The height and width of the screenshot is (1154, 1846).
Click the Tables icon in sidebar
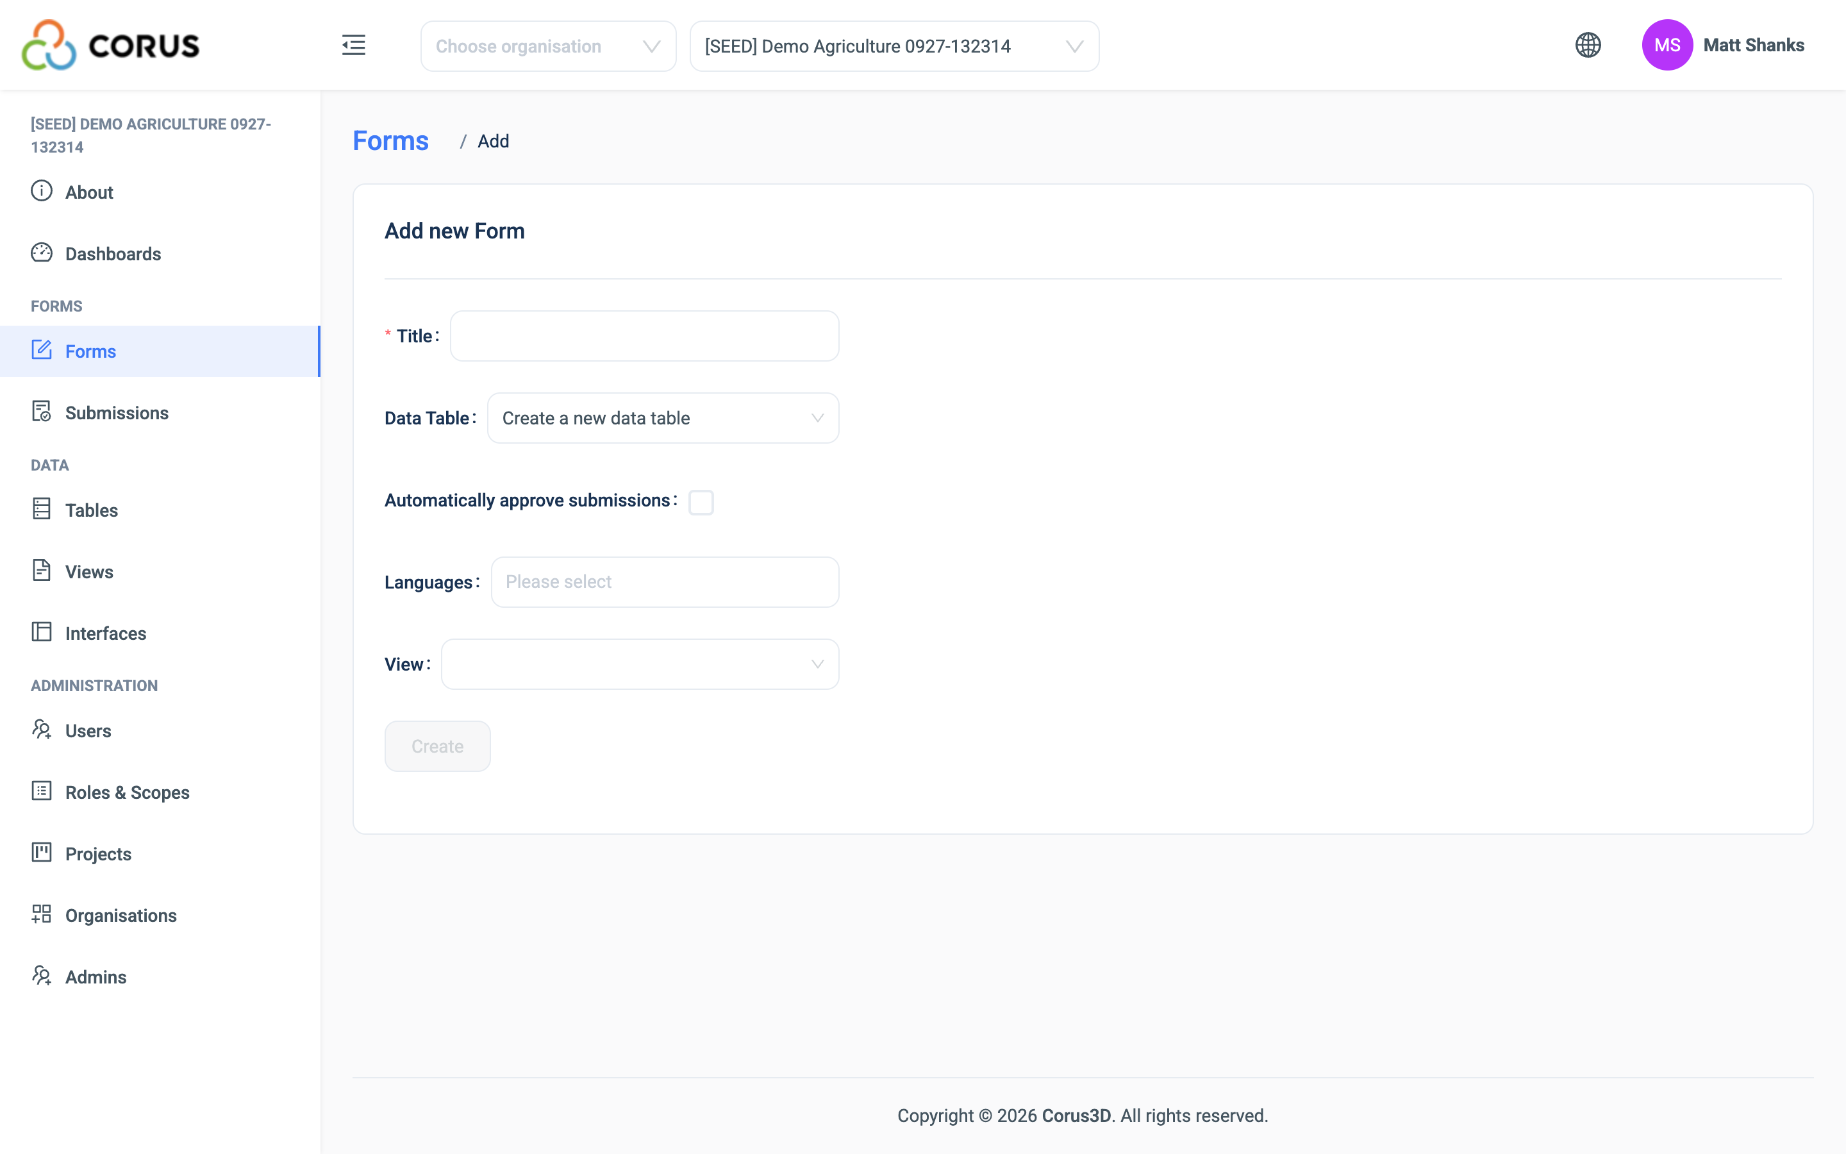click(x=41, y=509)
